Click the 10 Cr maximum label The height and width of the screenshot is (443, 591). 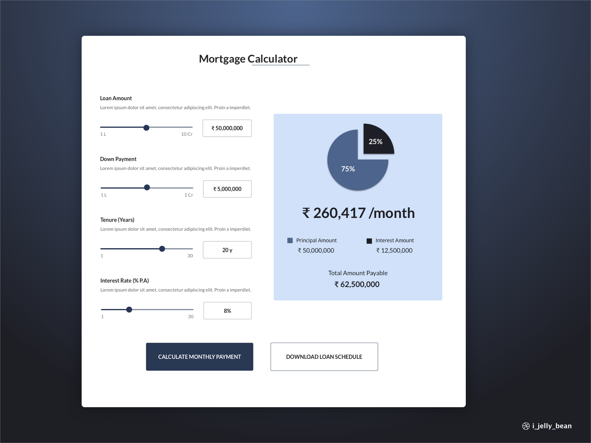(x=187, y=134)
